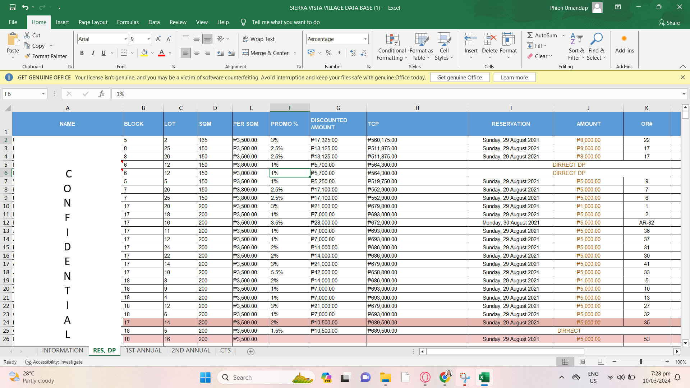Switch to the INFORMATION sheet tab
This screenshot has width=690, height=388.
(63, 351)
